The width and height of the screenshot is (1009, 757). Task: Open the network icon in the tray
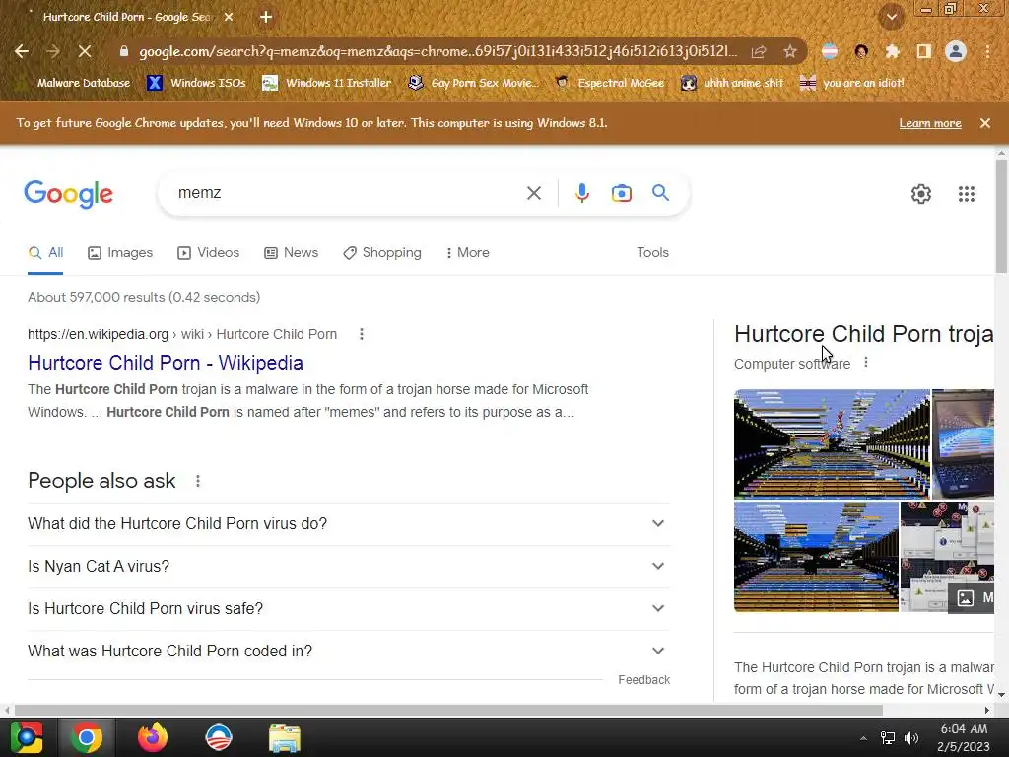[888, 738]
